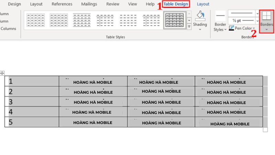Switch to the Table Design tab

176,4
